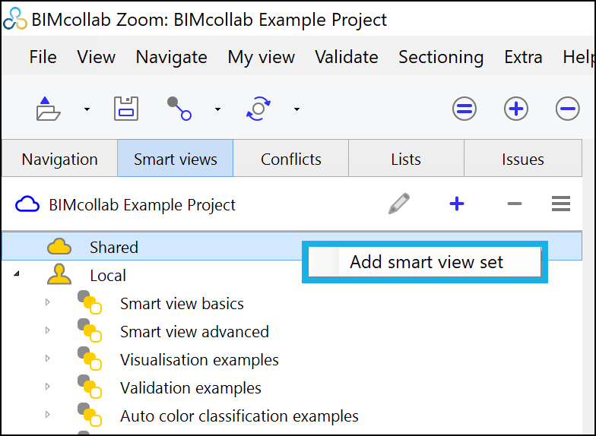Open dropdown arrow next to folder icon
Image resolution: width=596 pixels, height=436 pixels.
coord(87,109)
